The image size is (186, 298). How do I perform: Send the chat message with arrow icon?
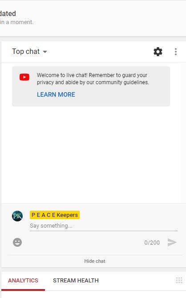point(172,242)
